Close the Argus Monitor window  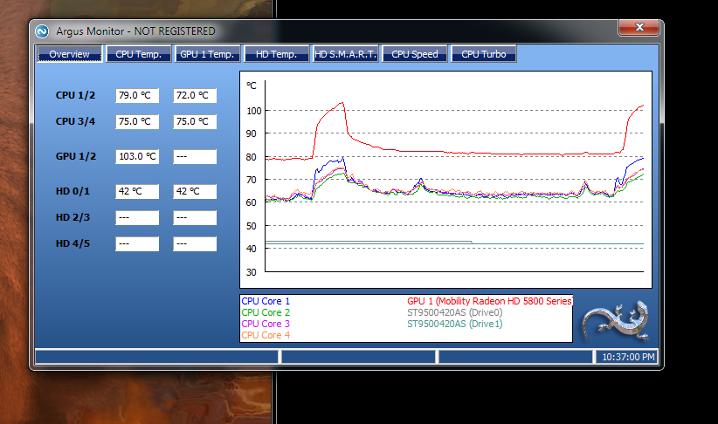pos(639,27)
